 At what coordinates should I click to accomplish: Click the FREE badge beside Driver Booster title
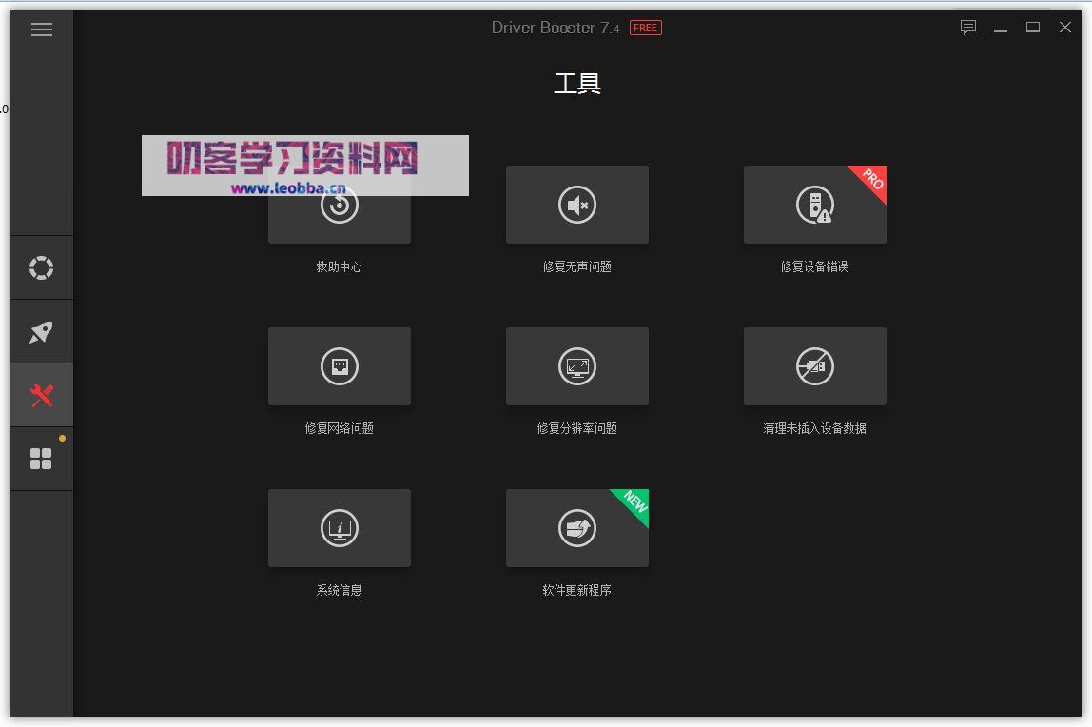coord(646,28)
